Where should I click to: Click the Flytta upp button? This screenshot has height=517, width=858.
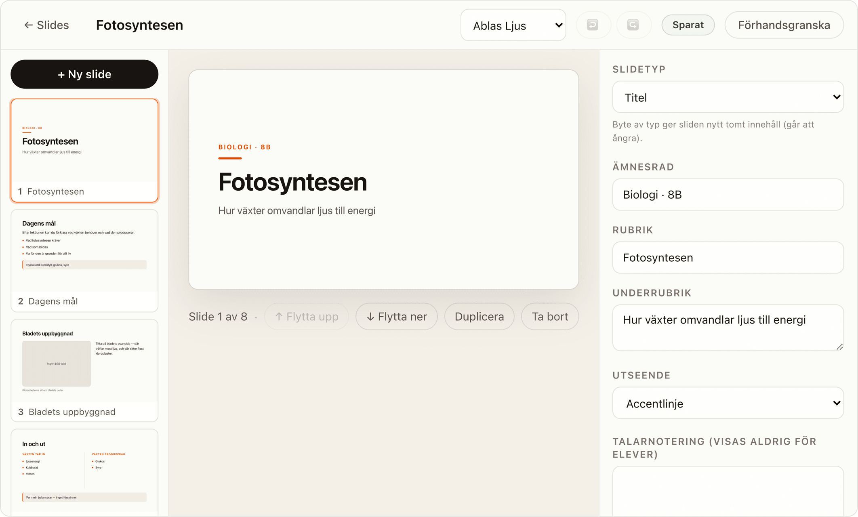click(x=307, y=317)
